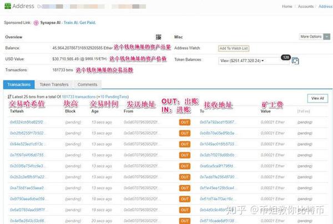Click the 181733 txns count in Overview
Screen dimensions: 333x224
63,70
